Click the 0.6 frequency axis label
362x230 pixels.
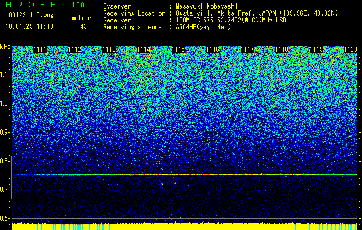(x=4, y=218)
